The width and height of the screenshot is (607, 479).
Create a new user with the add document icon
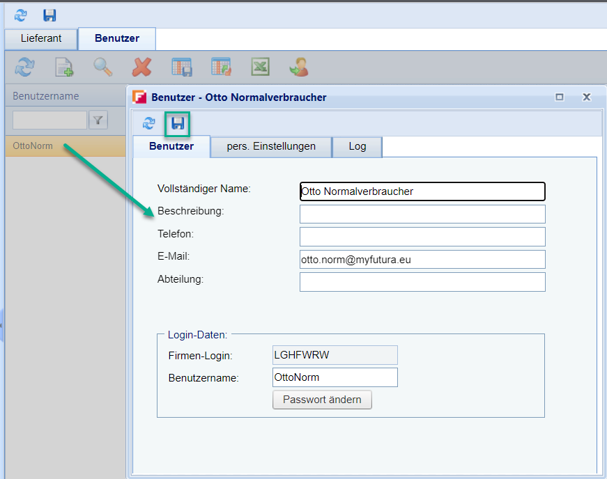tap(64, 67)
